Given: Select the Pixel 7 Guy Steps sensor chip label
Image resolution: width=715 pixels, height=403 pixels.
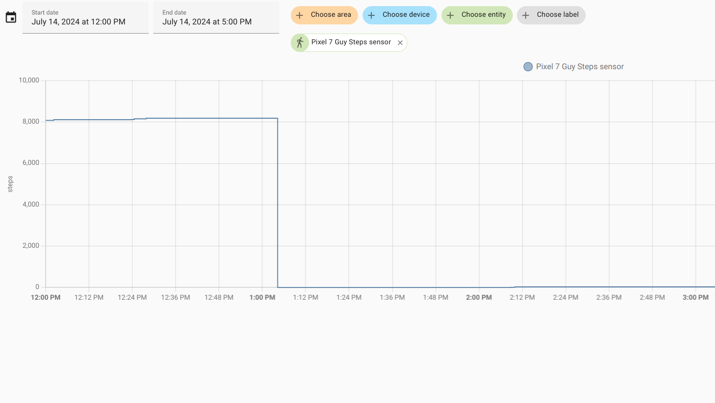Looking at the screenshot, I should (351, 42).
